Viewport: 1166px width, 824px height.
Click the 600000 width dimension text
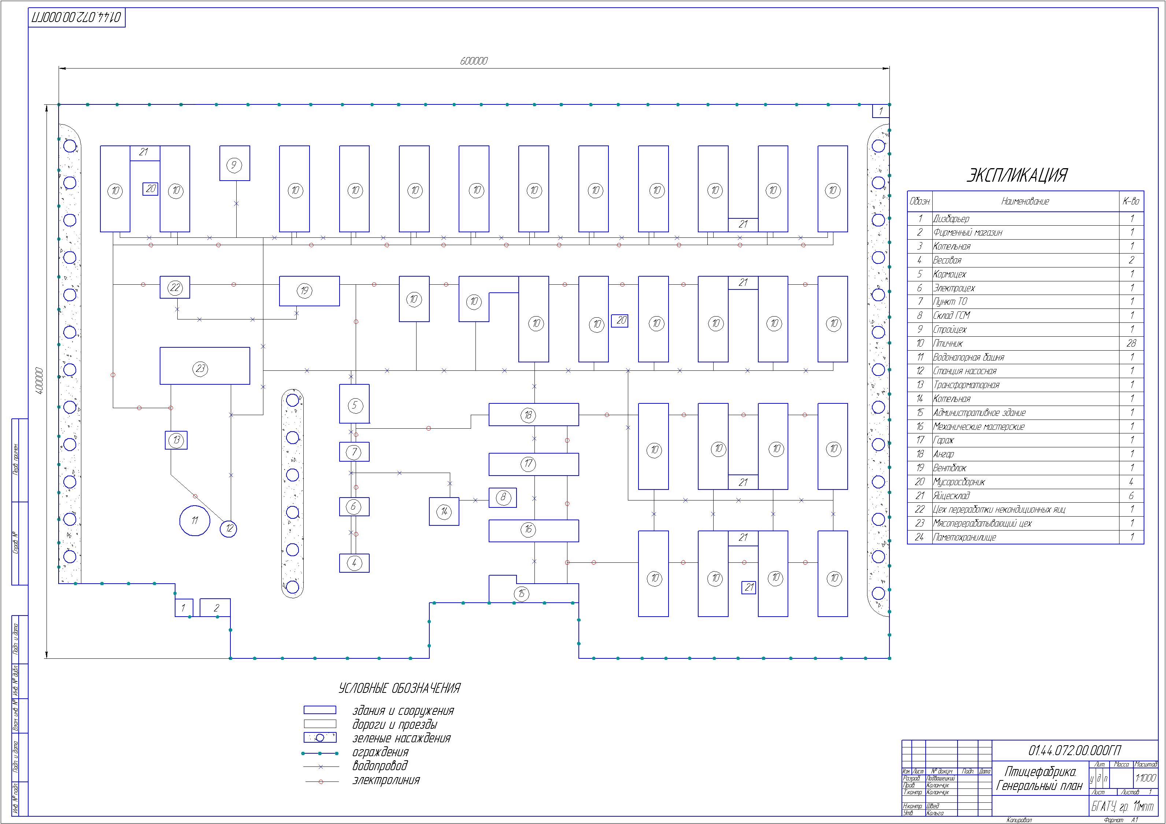474,61
